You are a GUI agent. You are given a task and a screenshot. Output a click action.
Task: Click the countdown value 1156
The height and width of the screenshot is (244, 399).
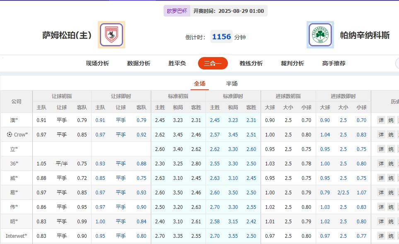coord(221,36)
